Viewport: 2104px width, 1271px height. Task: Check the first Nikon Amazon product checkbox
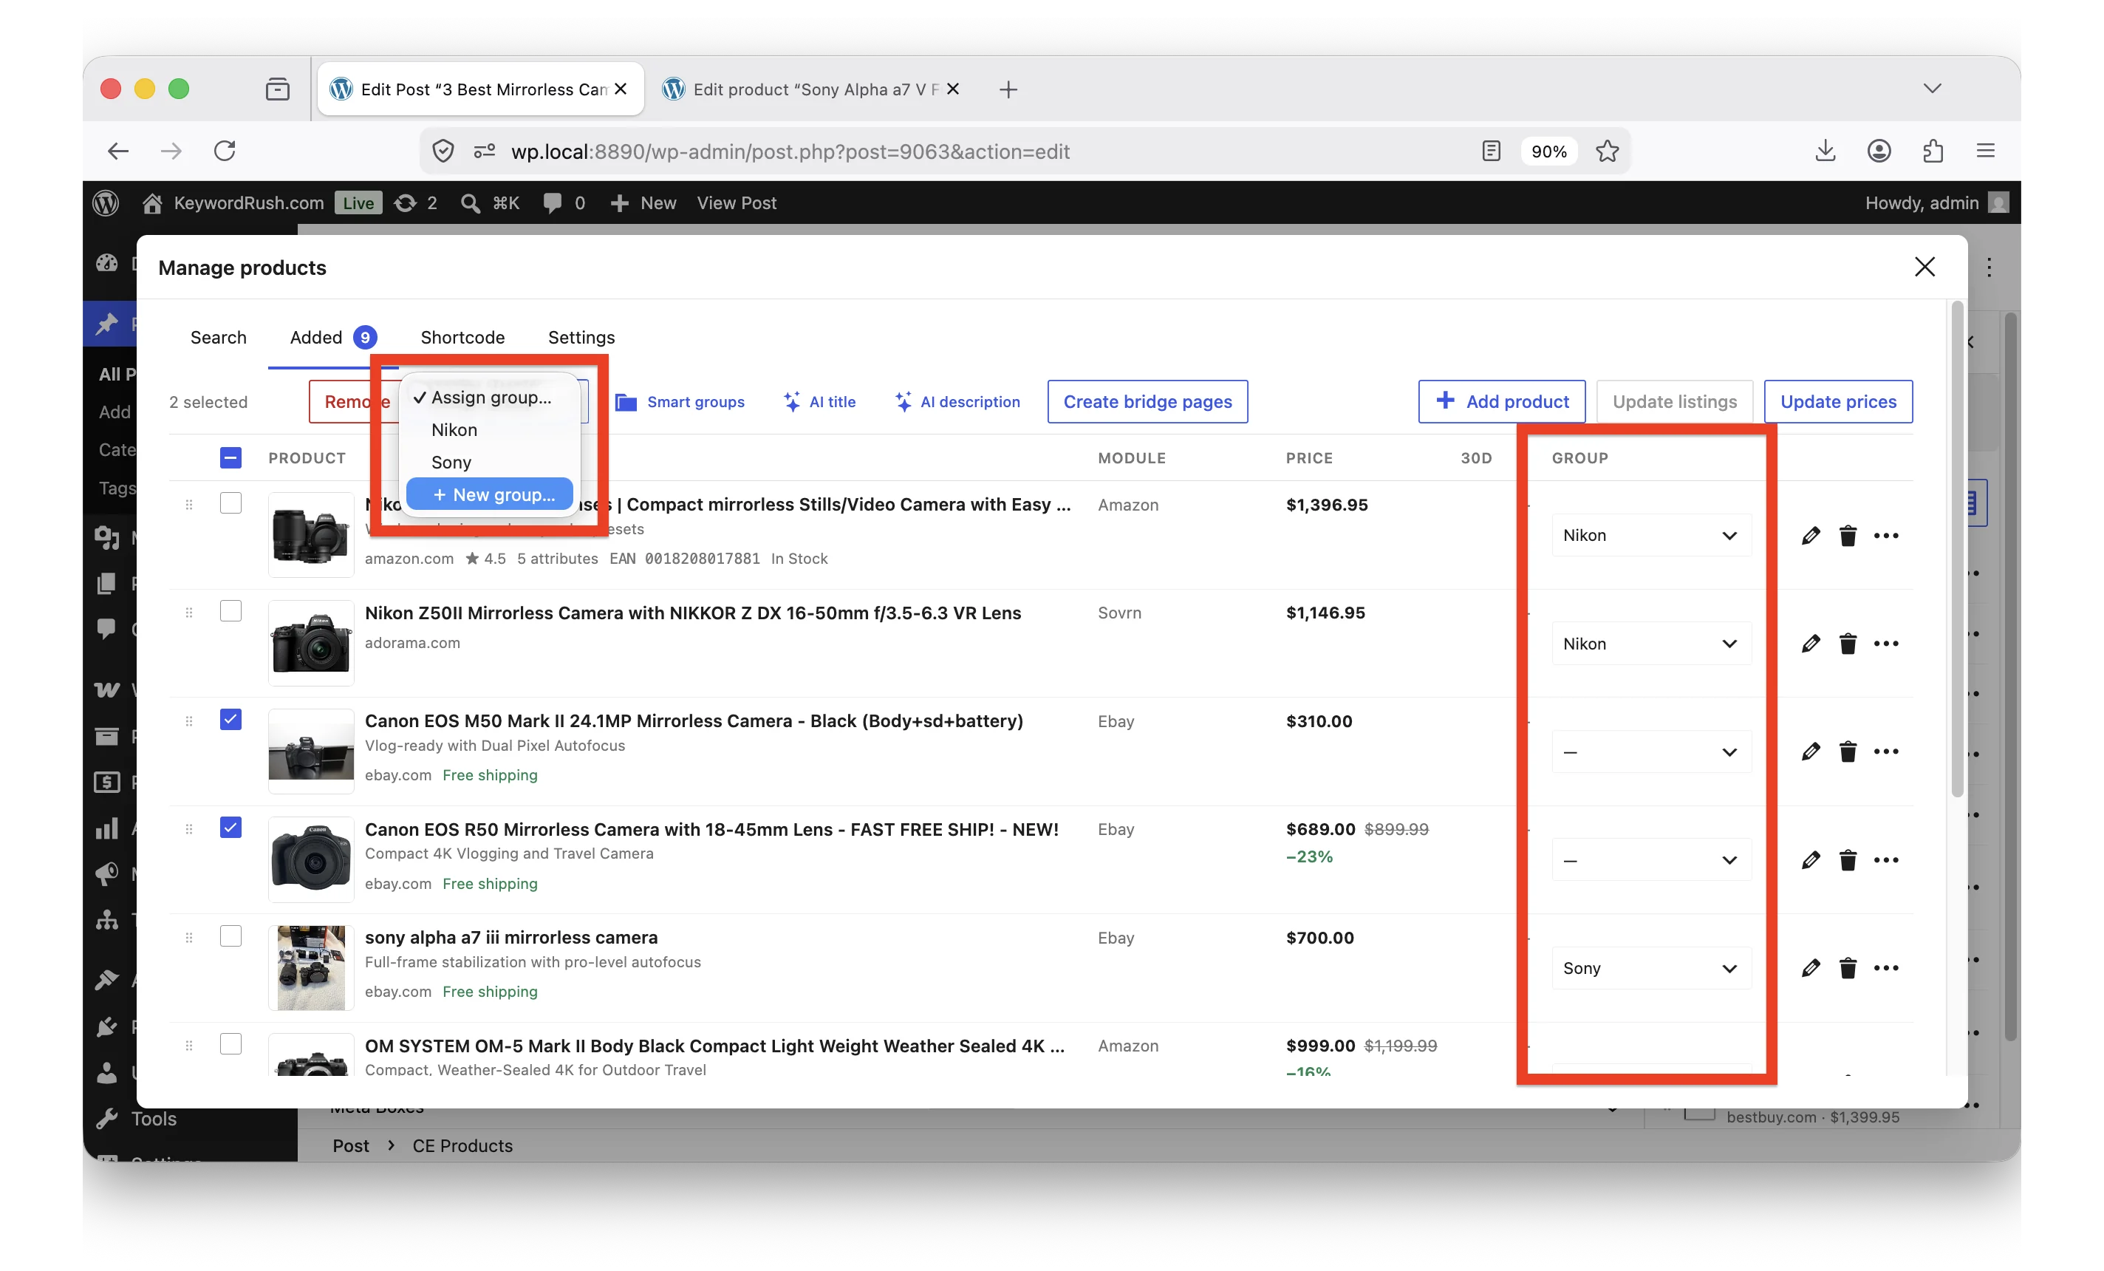coord(230,503)
